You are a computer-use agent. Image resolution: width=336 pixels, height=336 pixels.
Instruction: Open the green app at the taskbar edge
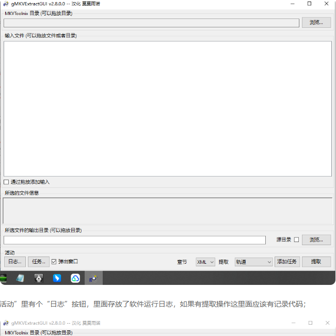[3, 278]
